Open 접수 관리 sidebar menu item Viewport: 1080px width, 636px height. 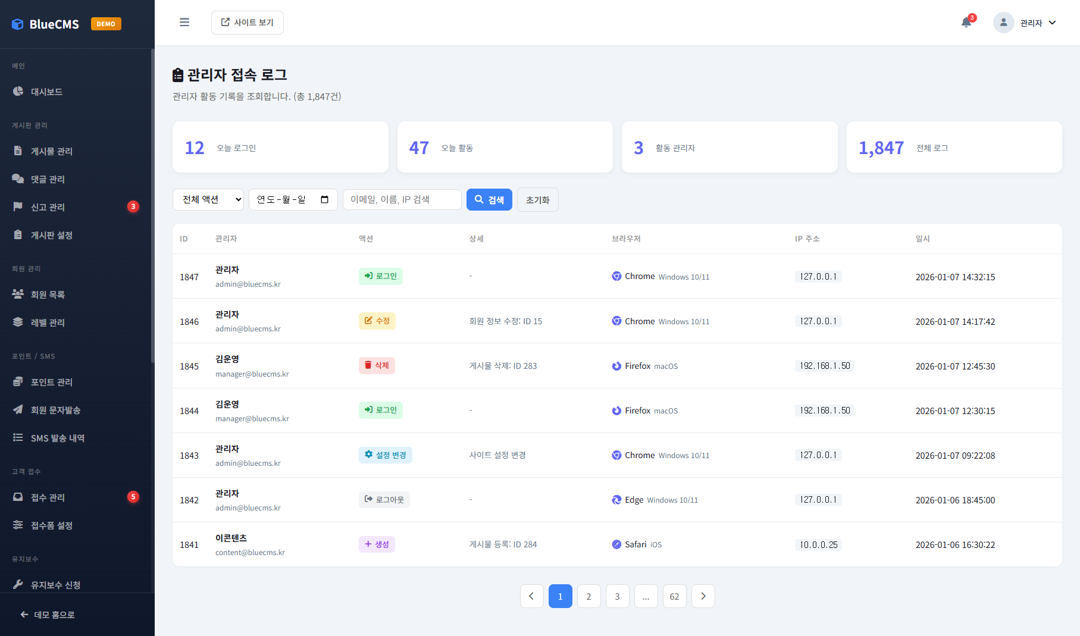click(48, 497)
